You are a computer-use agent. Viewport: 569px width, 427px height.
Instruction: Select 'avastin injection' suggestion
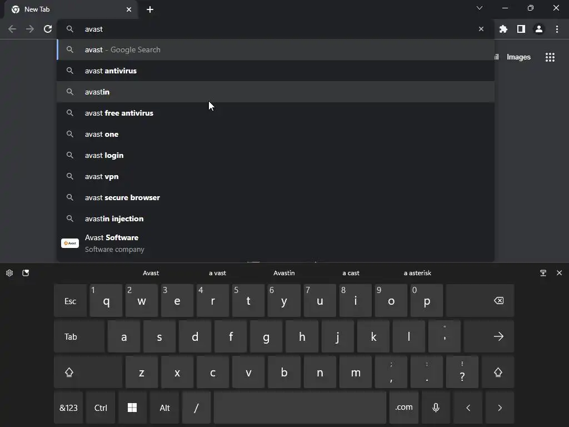coord(276,219)
